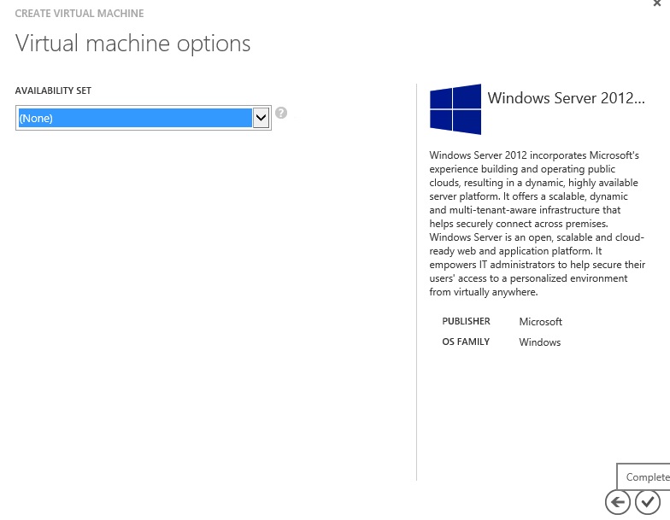Screen dimensions: 670x520
Task: Click the Windows Server 2012... title
Action: coord(566,98)
